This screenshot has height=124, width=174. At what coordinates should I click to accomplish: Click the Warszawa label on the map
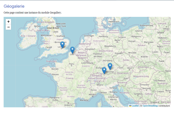tap(149, 42)
